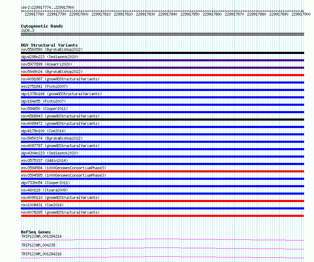Click the red bar under esv3594584
This screenshot has height=262, width=314.
tap(162, 171)
